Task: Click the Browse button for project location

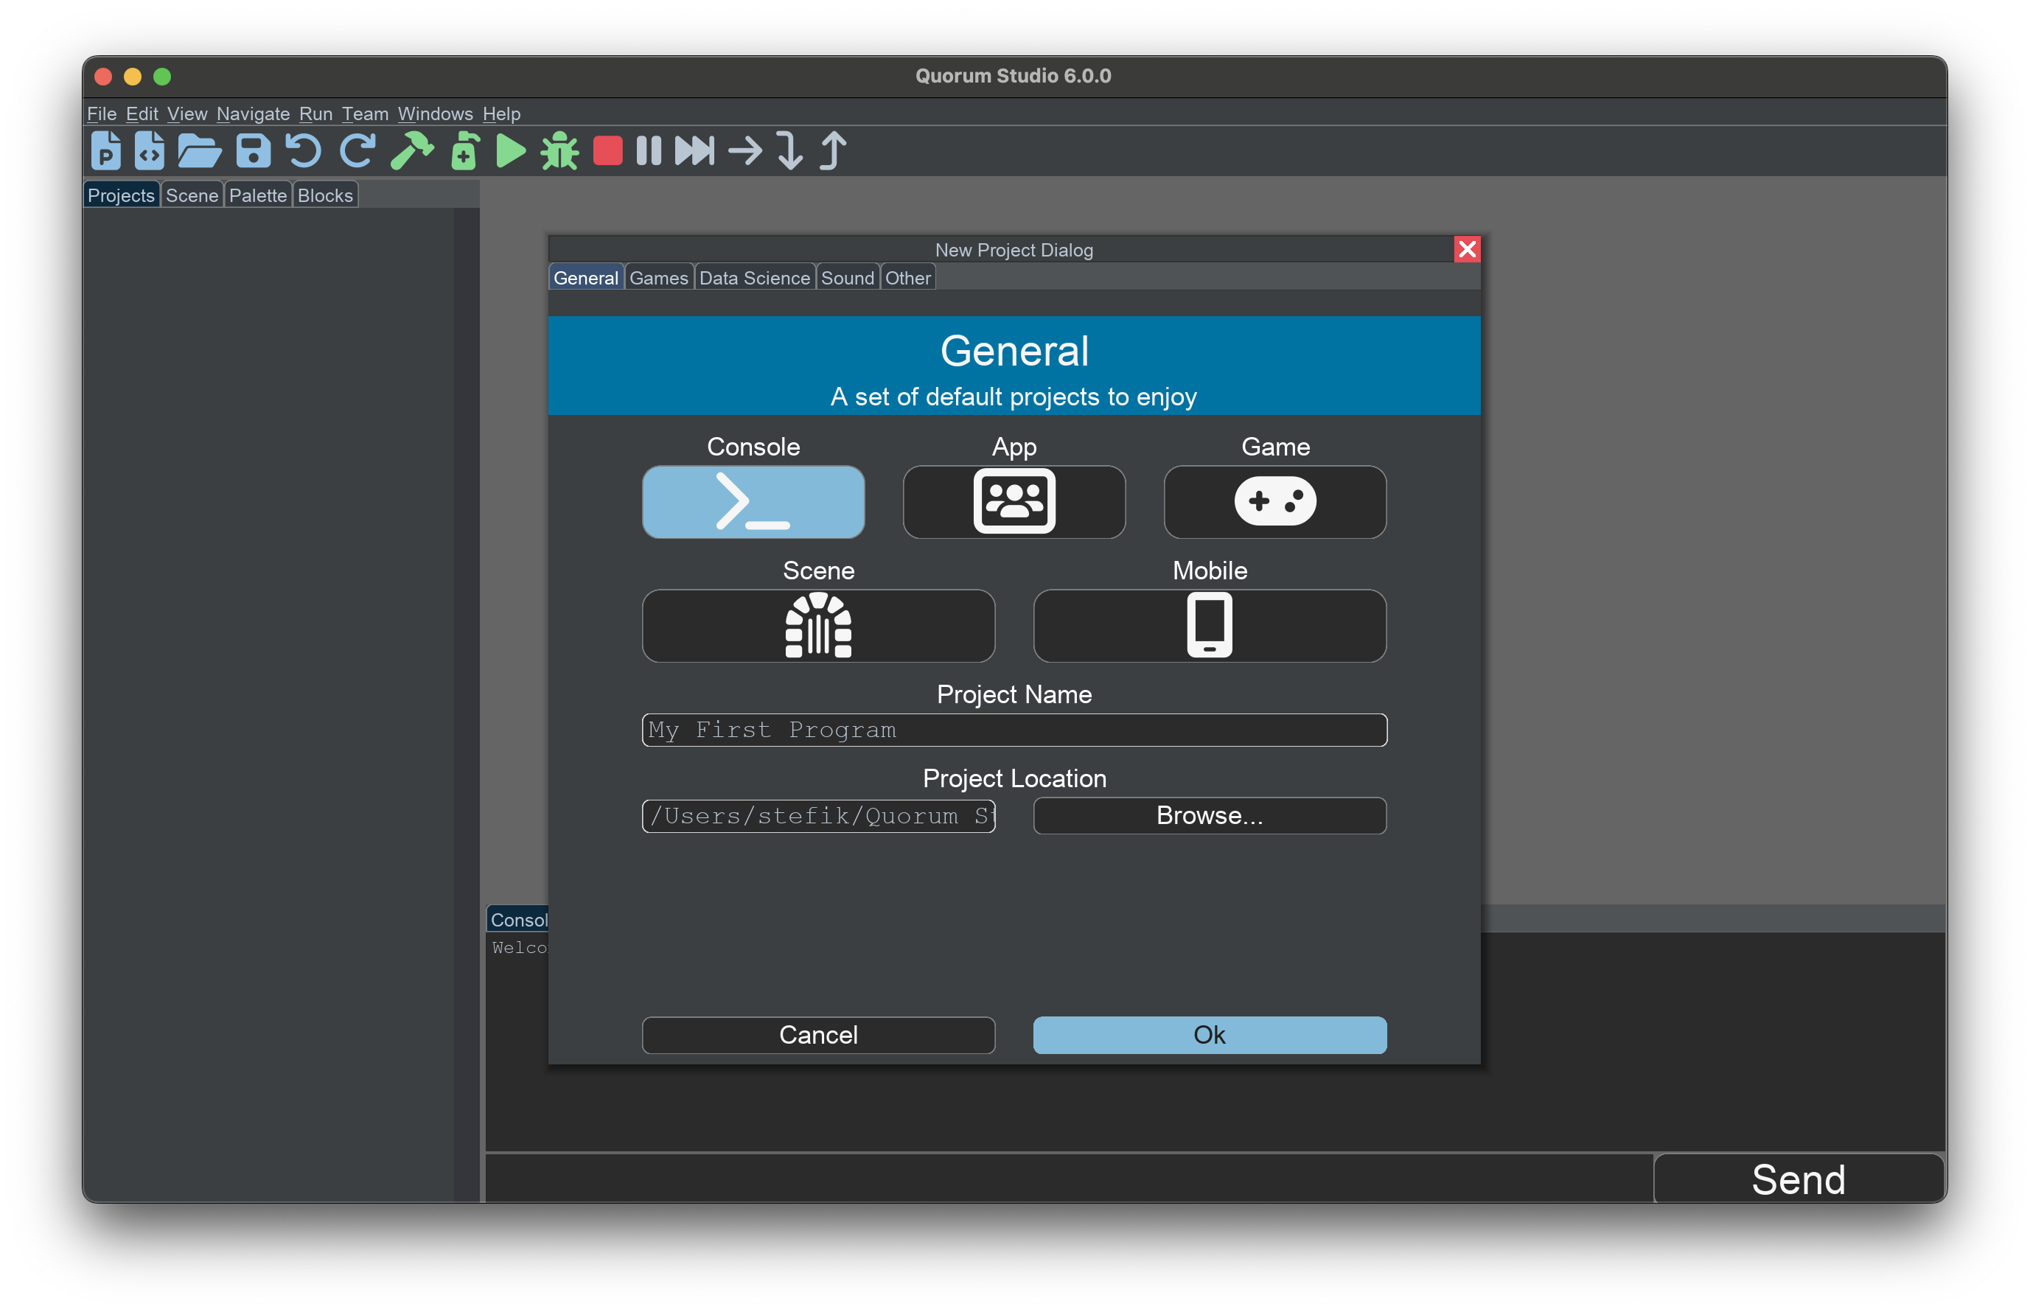Action: click(1209, 815)
